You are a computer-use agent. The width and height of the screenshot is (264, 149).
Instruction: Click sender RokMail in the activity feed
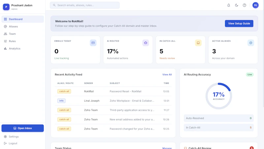point(89,92)
